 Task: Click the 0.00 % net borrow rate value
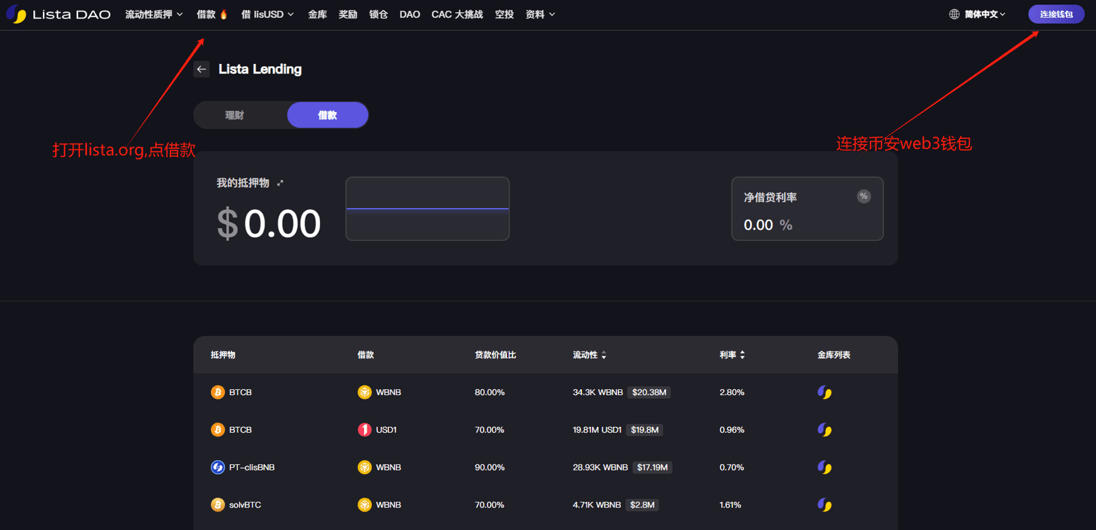tap(768, 225)
